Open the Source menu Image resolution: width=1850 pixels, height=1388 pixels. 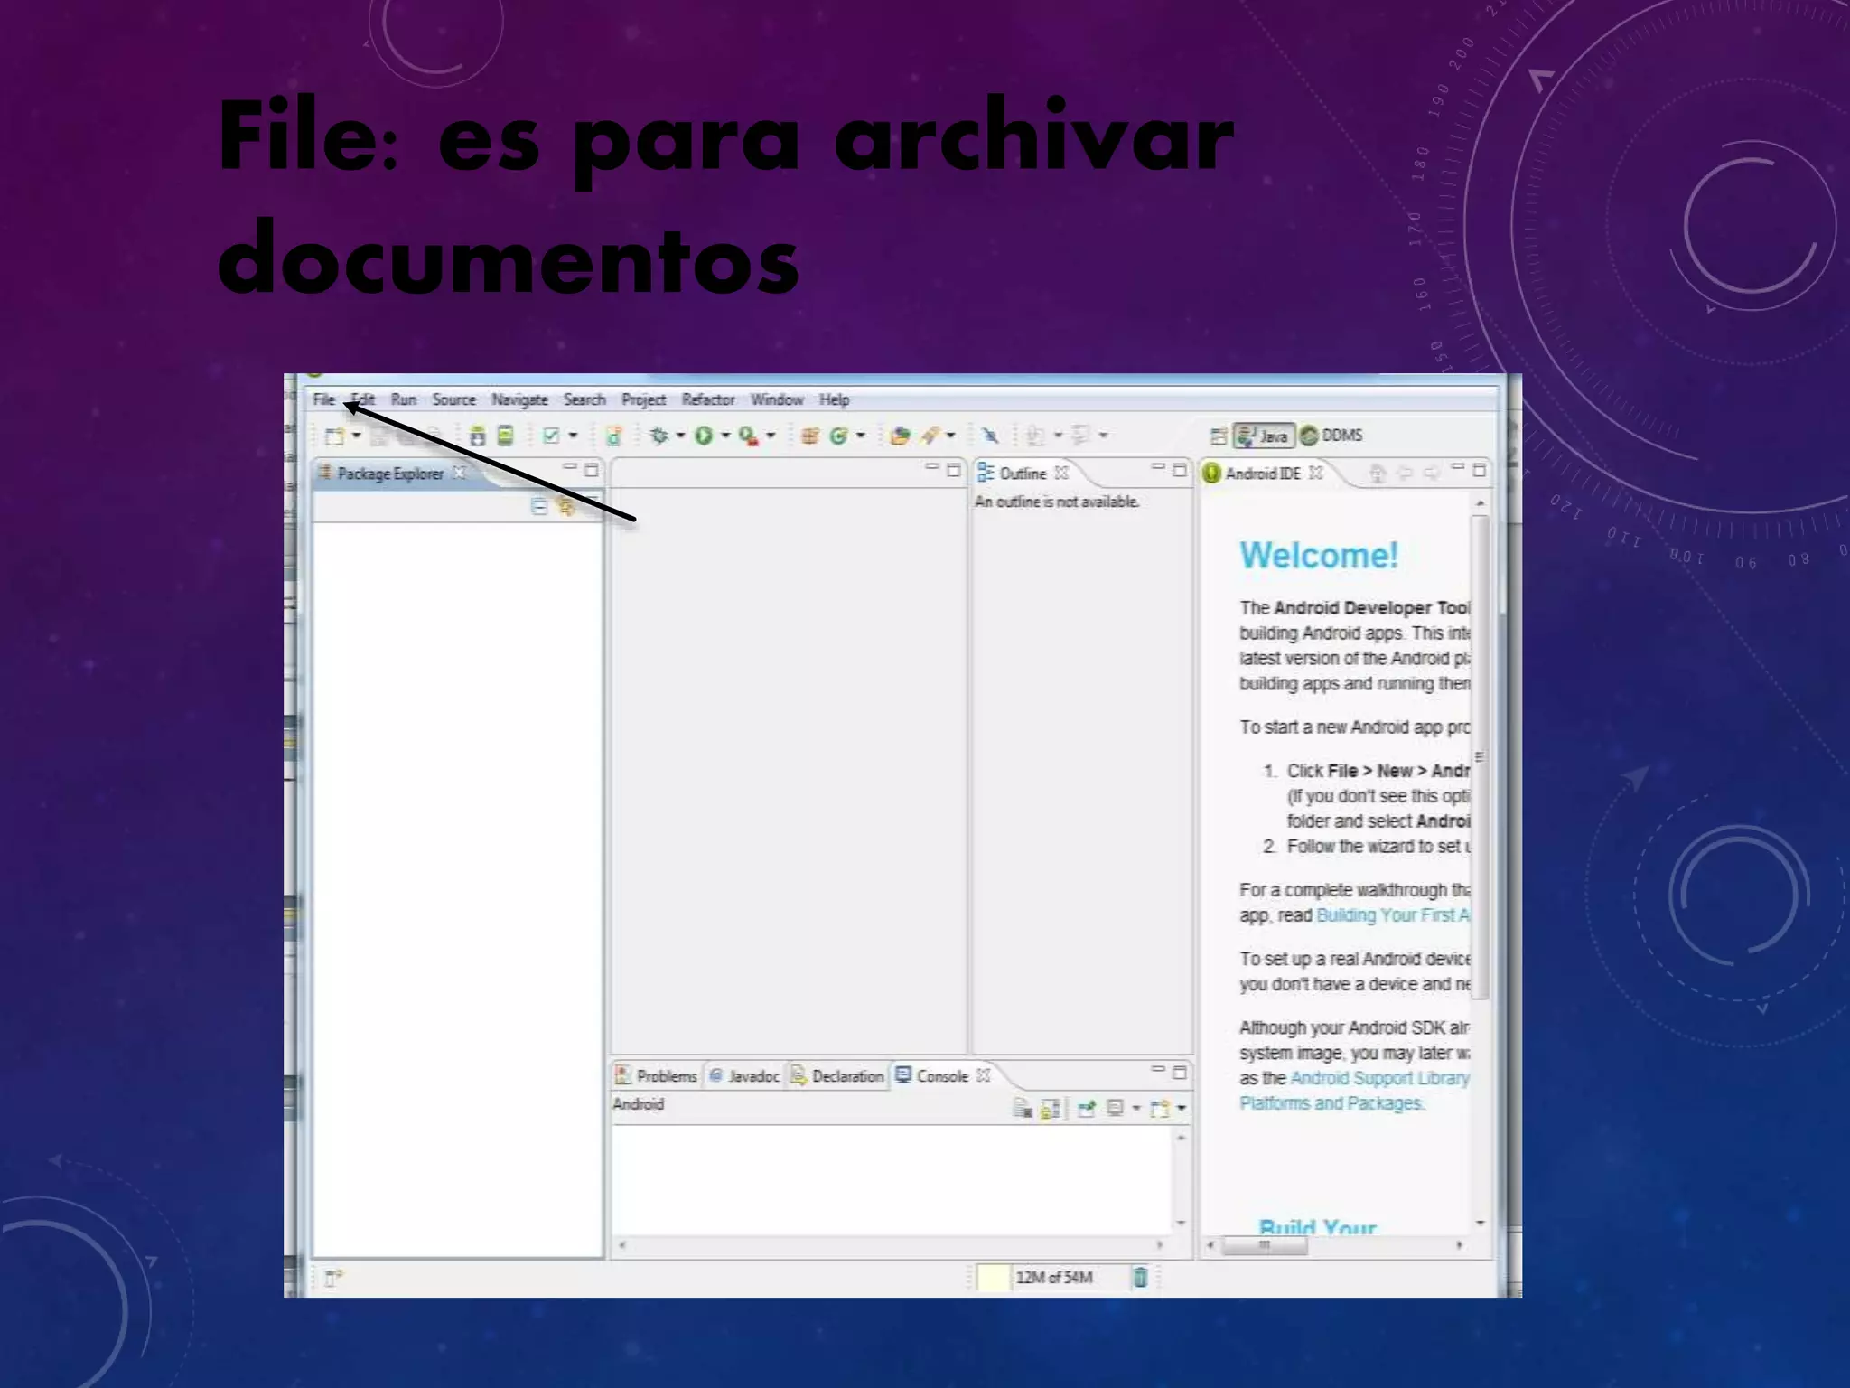tap(453, 399)
